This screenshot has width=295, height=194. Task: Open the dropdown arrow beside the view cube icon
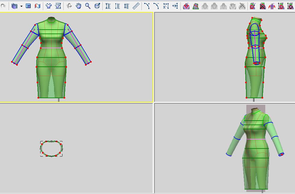tap(21, 6)
